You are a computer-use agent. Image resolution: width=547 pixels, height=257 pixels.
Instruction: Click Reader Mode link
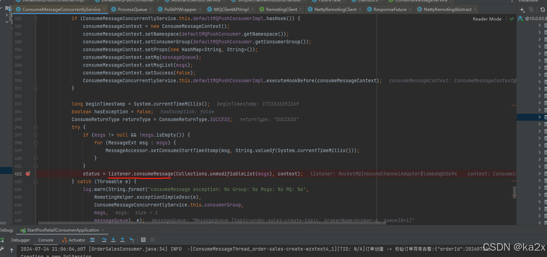point(487,19)
